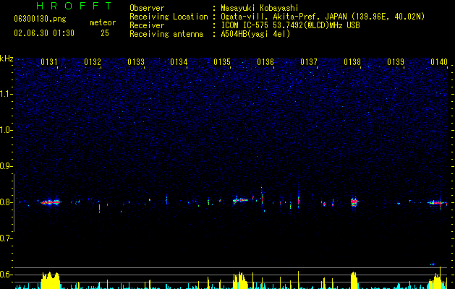This screenshot has height=289, width=455.
Task: Click the 'Receiving Location' label
Action: [169, 17]
